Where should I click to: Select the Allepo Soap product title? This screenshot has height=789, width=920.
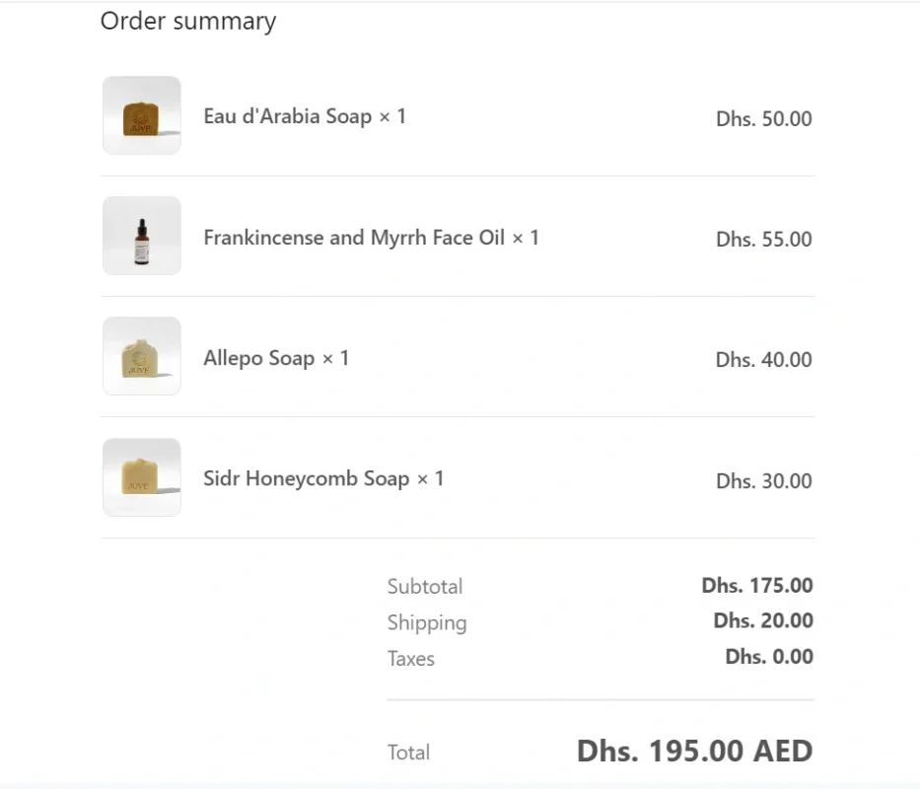275,358
